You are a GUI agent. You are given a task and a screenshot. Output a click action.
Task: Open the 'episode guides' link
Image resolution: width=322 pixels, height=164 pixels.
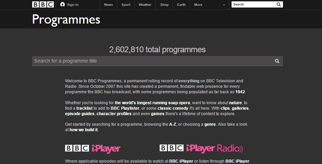80,114
